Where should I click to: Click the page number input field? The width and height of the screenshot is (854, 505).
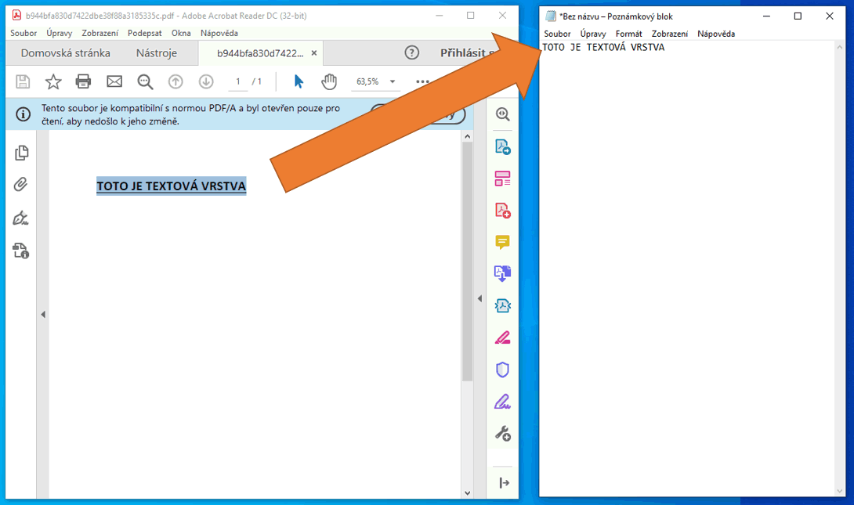coord(238,81)
